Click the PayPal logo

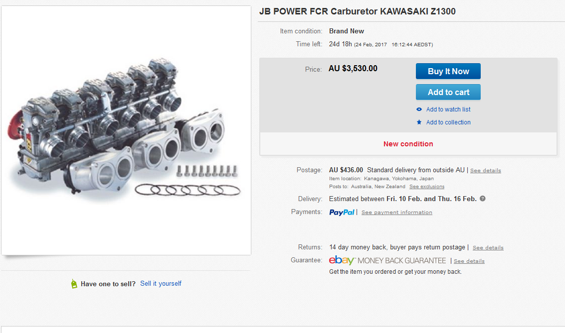[x=342, y=212]
